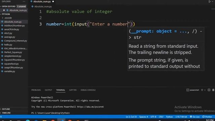Select the powershell terminal instance
The width and height of the screenshot is (215, 121).
pos(193,90)
